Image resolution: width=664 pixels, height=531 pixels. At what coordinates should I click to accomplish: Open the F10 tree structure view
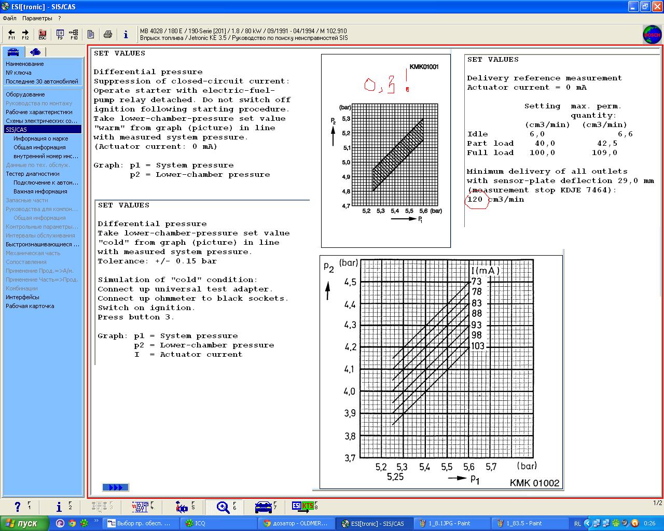[74, 34]
